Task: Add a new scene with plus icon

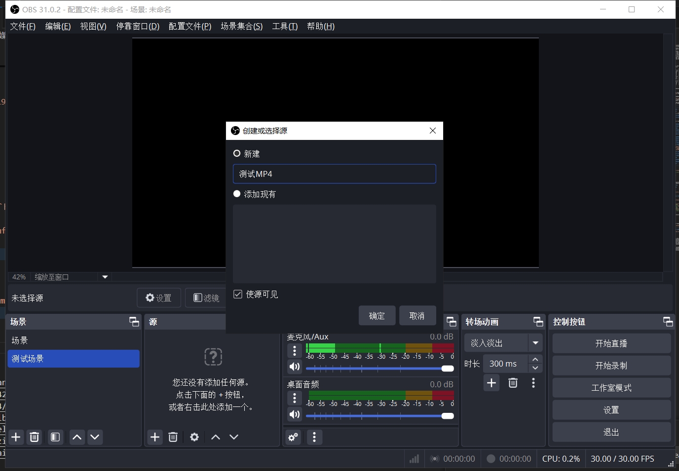Action: pyautogui.click(x=16, y=437)
